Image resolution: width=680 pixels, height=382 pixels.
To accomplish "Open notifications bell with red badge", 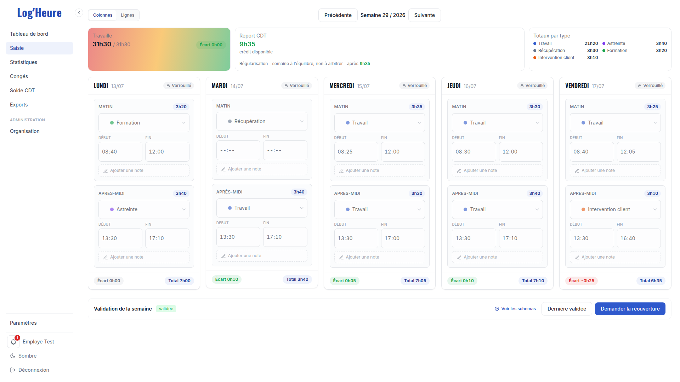I will point(13,342).
